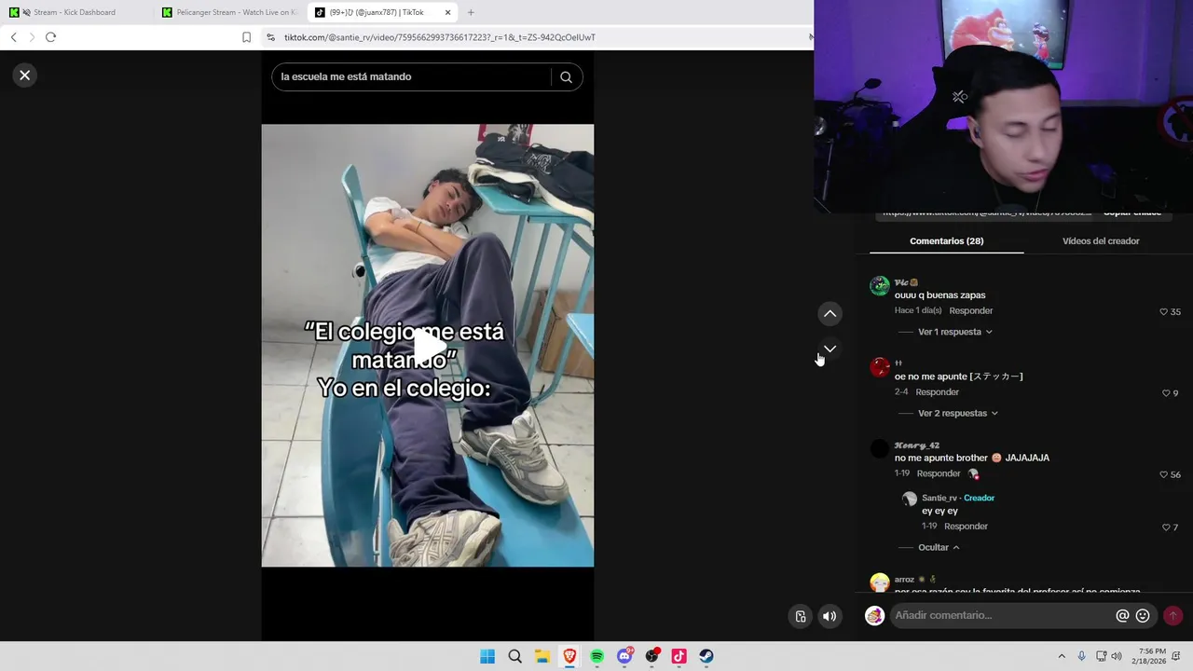Viewport: 1193px width, 671px height.
Task: Open Spotify from the taskbar
Action: click(x=596, y=656)
